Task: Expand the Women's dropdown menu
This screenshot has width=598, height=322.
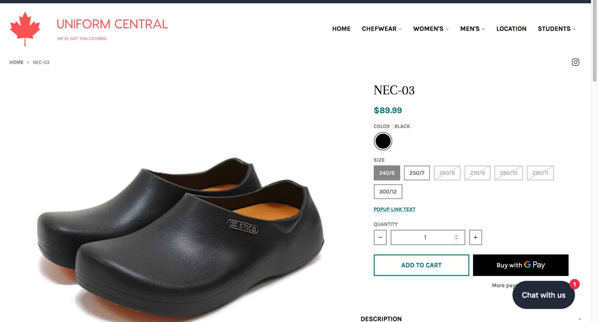Action: 431,29
